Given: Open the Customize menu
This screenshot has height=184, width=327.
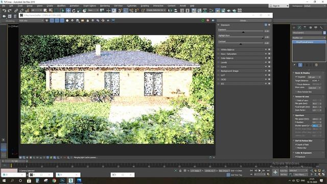Looking at the screenshot, I should click(131, 6).
